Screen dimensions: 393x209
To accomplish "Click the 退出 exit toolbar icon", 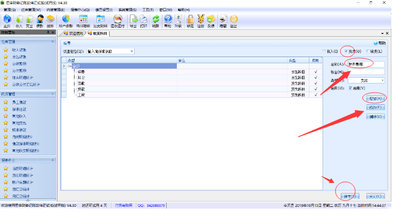I will pyautogui.click(x=234, y=21).
